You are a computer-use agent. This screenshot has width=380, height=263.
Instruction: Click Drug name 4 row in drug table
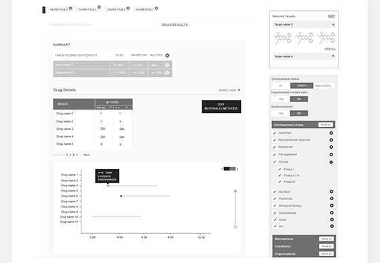93,137
